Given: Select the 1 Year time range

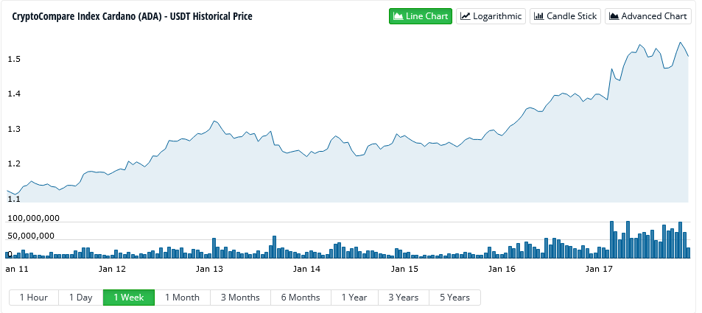Looking at the screenshot, I should pos(354,298).
